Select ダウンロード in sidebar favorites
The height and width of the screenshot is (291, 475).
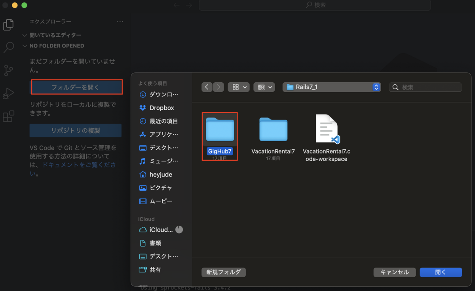pos(160,95)
